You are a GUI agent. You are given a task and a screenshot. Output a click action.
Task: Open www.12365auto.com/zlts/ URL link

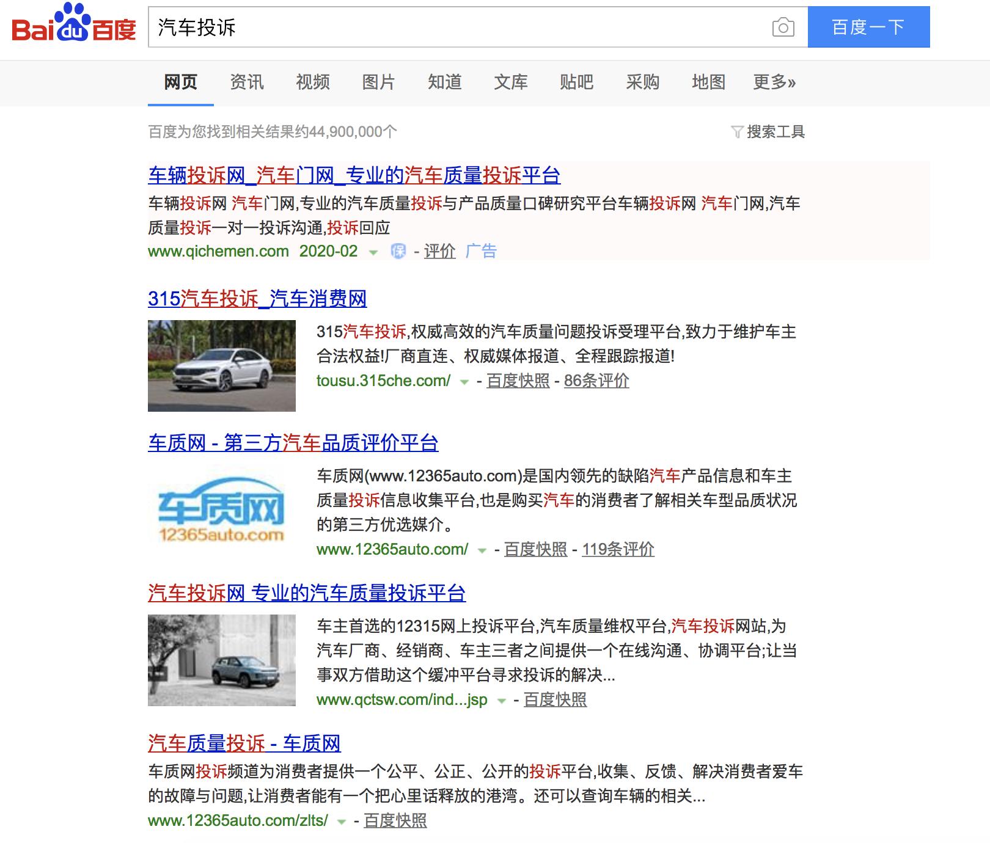click(x=238, y=820)
